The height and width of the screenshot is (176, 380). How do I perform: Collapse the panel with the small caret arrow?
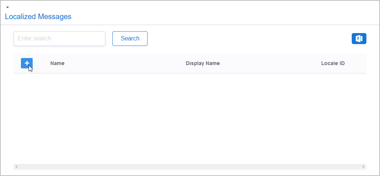click(x=7, y=7)
